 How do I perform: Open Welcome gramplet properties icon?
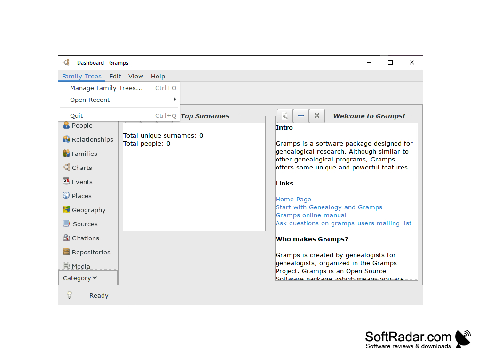pos(284,116)
